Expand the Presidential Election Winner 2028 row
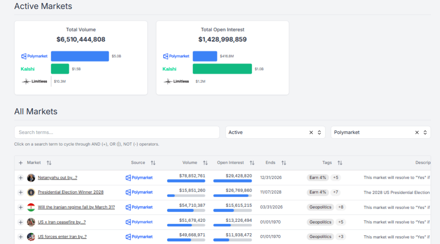This screenshot has height=244, width=440. click(21, 192)
